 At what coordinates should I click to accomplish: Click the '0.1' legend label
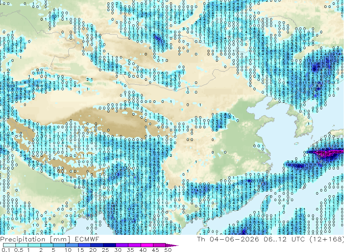coord(6,250)
